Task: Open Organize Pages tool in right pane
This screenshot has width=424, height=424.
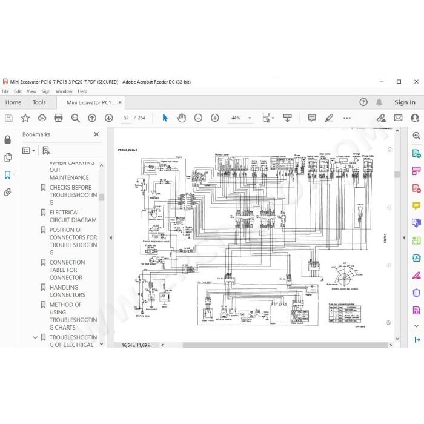Action: click(416, 171)
